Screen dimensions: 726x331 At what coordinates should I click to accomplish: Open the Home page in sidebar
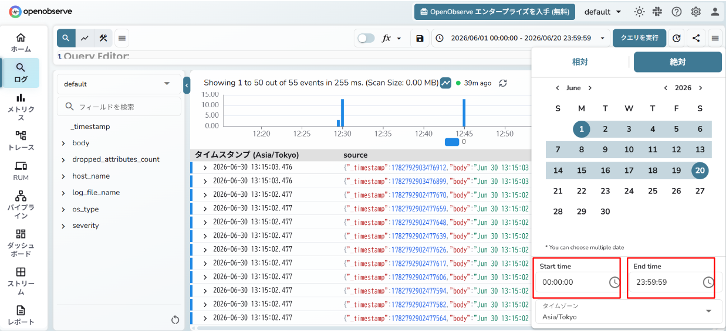[21, 43]
